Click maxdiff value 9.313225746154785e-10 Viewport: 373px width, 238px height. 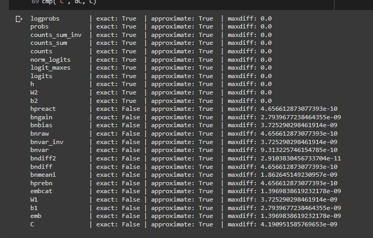299,150
